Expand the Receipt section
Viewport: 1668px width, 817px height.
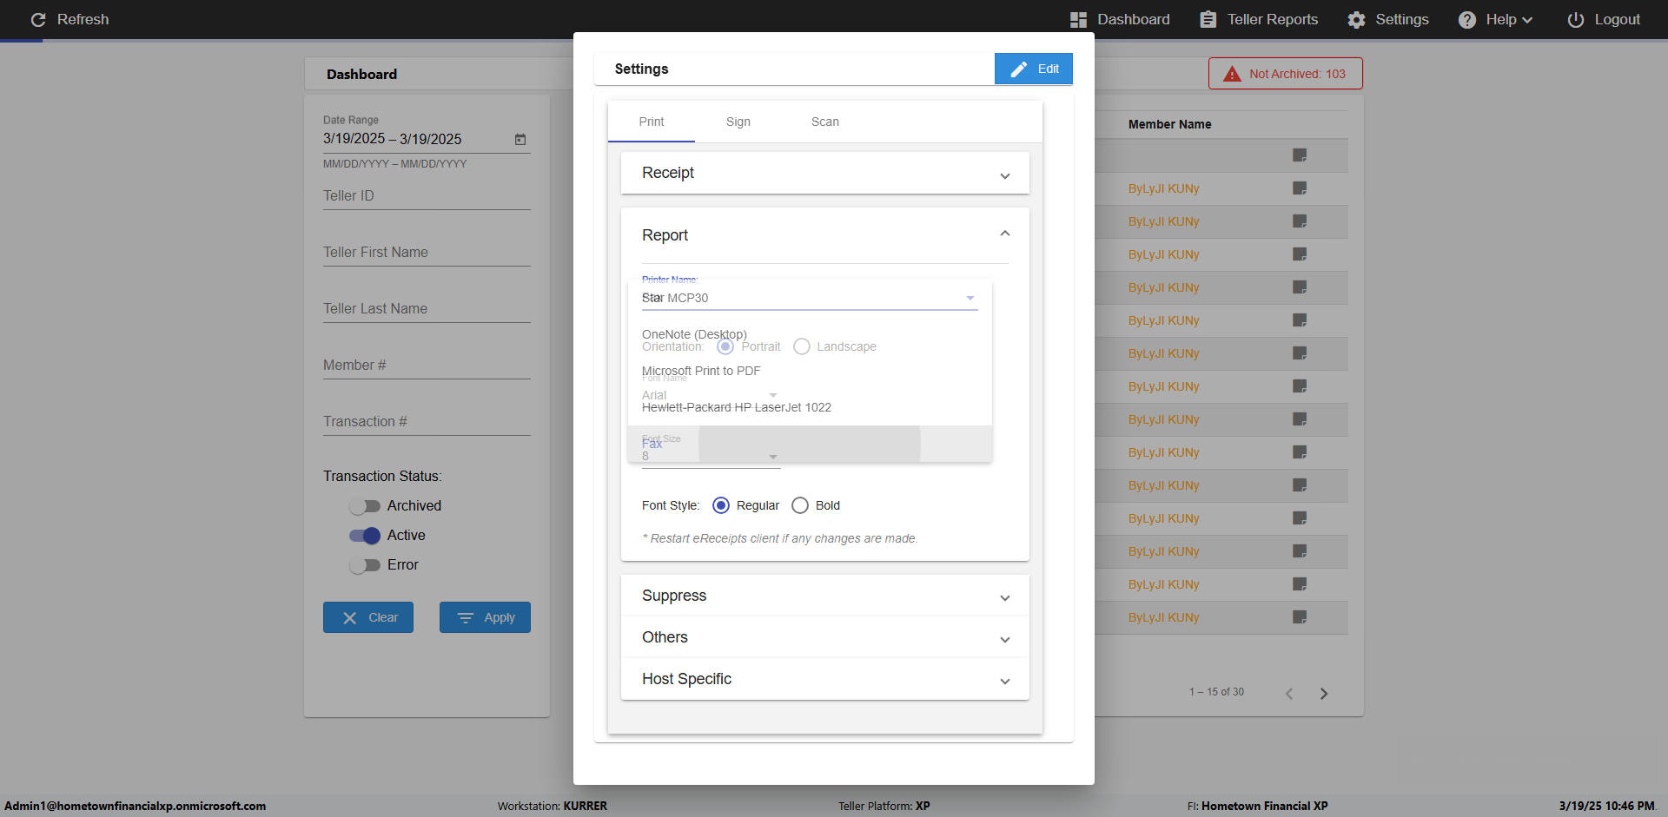coord(825,173)
